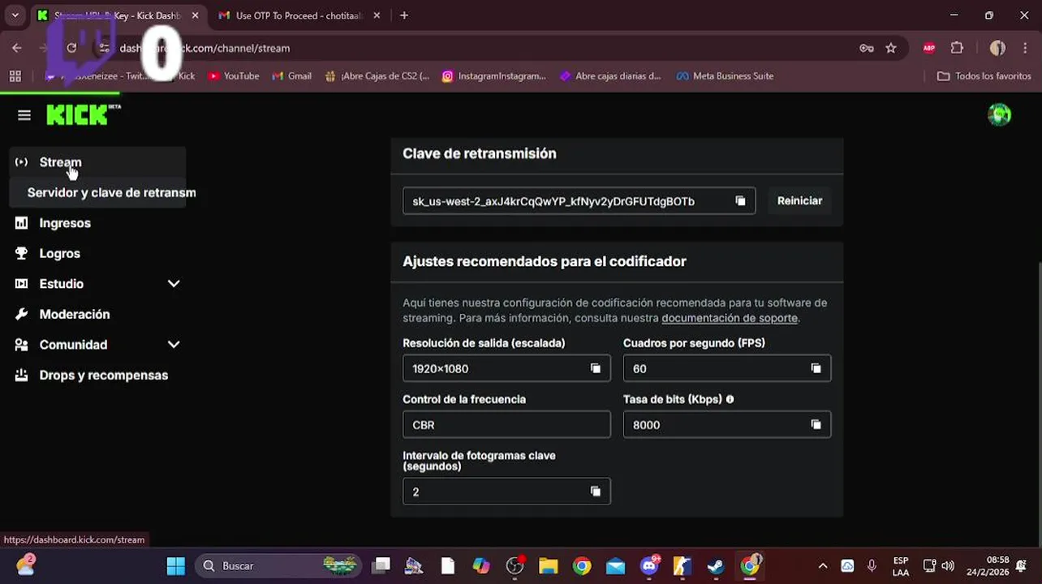Go back in the browser
Viewport: 1042px width, 584px height.
point(17,48)
